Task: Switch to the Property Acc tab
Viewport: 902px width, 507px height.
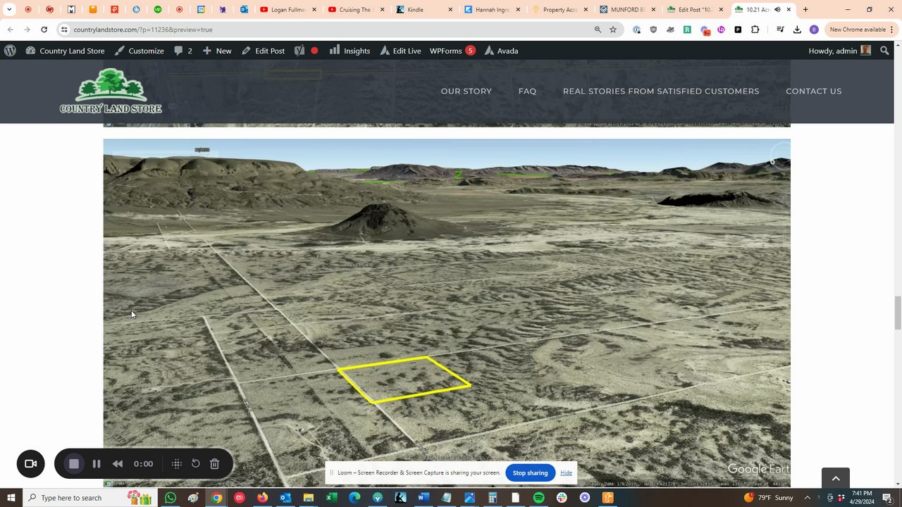Action: click(560, 10)
